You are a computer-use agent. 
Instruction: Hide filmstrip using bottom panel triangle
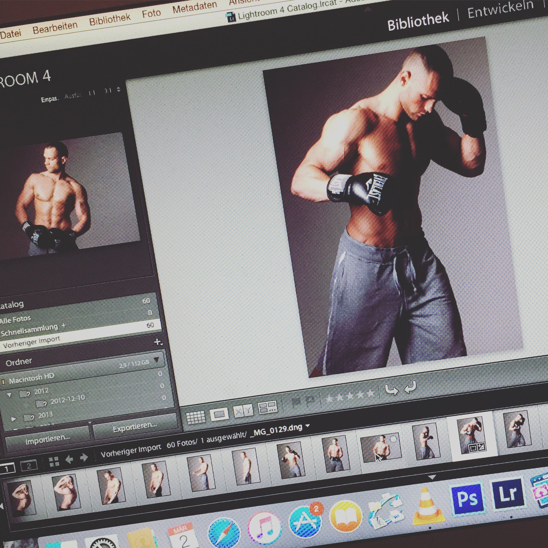[432, 478]
